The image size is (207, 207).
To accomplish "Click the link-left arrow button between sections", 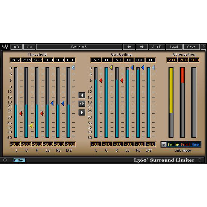I will click(x=82, y=95).
